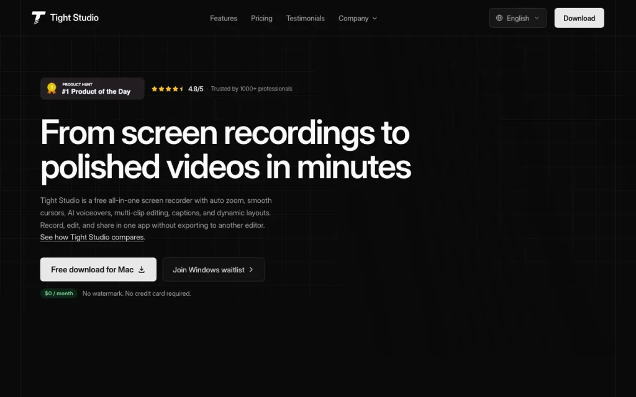The width and height of the screenshot is (636, 397).
Task: Click the download arrow icon on Mac button
Action: tap(142, 269)
